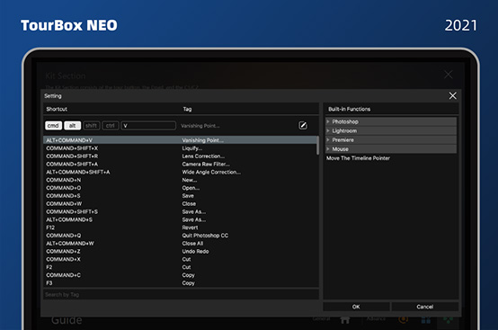Select the Lens Correction shortcut row
498x330 pixels.
point(180,156)
